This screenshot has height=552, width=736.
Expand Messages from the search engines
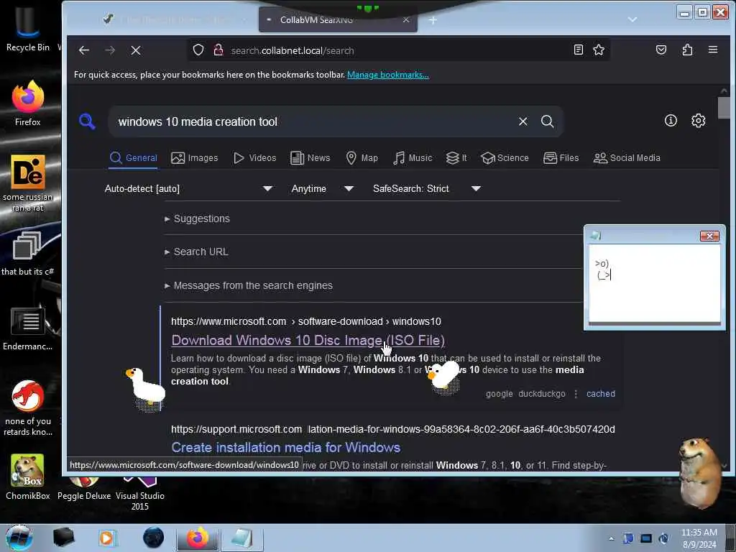click(249, 286)
